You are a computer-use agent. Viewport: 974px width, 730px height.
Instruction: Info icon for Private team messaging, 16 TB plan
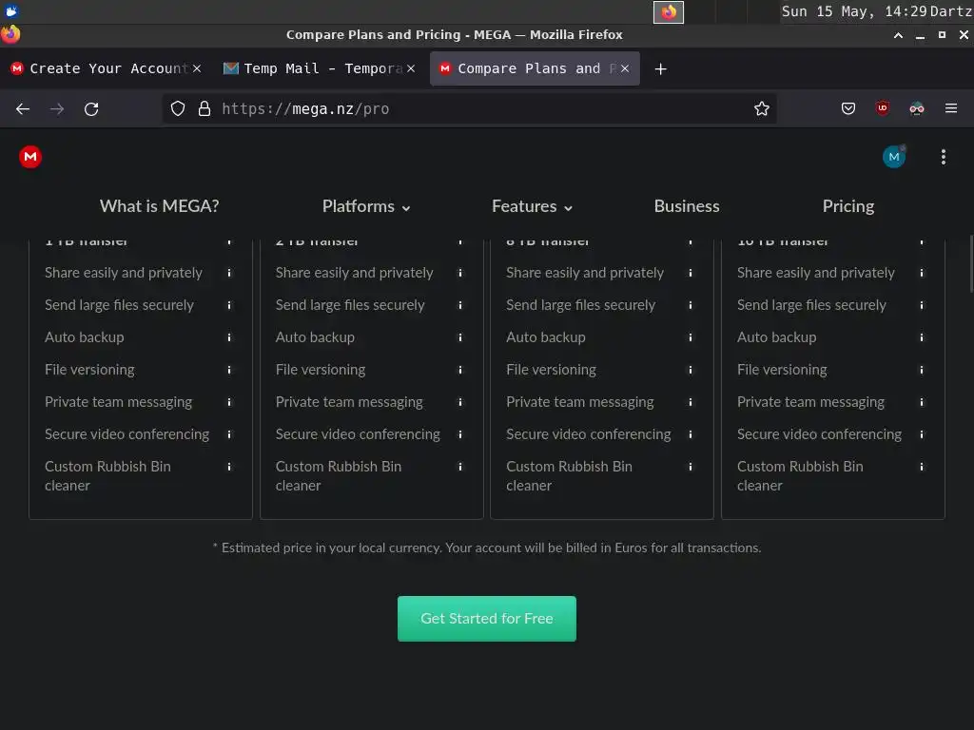922,402
